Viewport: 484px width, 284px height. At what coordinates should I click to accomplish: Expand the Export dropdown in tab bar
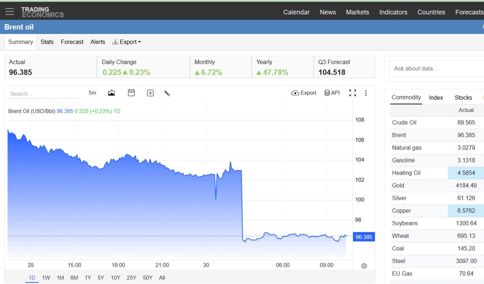127,42
